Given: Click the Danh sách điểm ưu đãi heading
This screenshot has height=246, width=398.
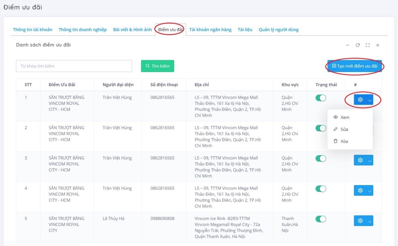Looking at the screenshot, I should [x=43, y=45].
